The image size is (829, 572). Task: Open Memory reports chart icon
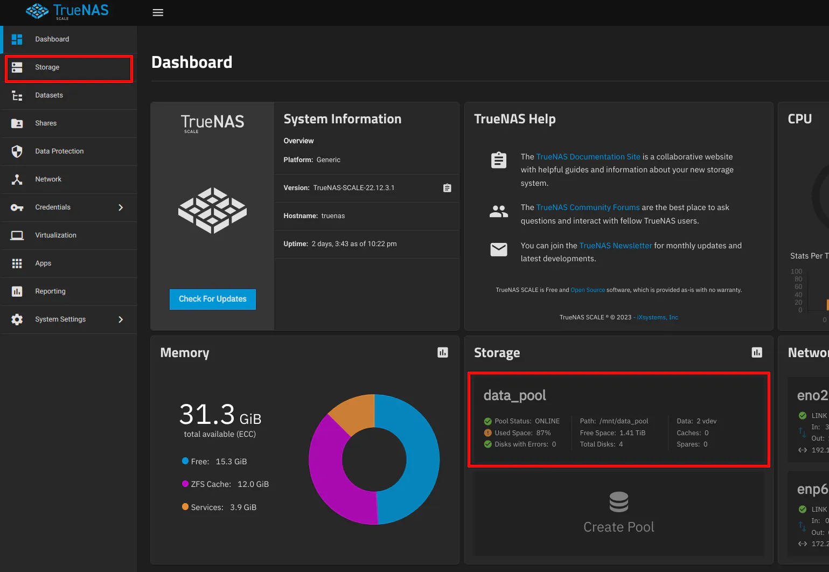[x=443, y=352]
